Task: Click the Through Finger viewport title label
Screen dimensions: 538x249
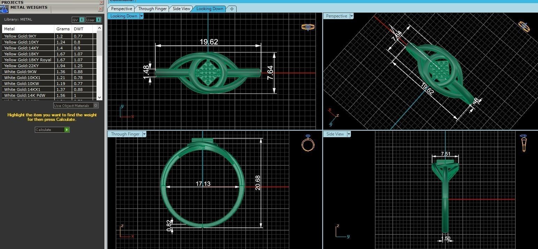Action: (x=125, y=134)
